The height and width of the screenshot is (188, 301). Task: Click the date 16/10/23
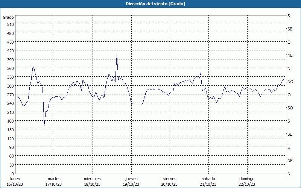[15, 184]
